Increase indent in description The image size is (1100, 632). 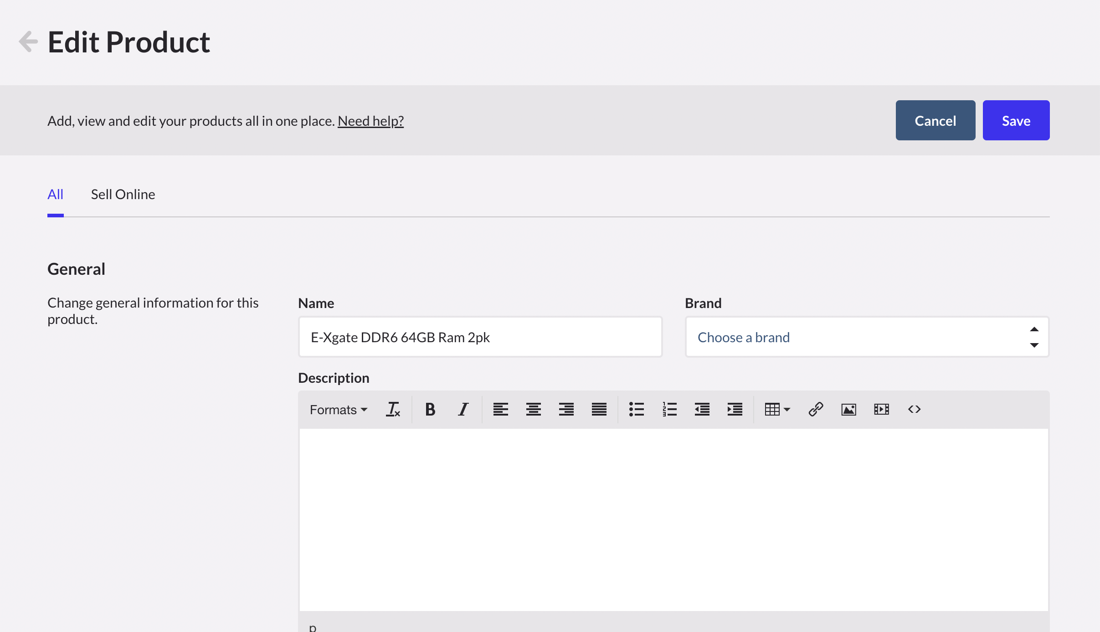(x=735, y=409)
